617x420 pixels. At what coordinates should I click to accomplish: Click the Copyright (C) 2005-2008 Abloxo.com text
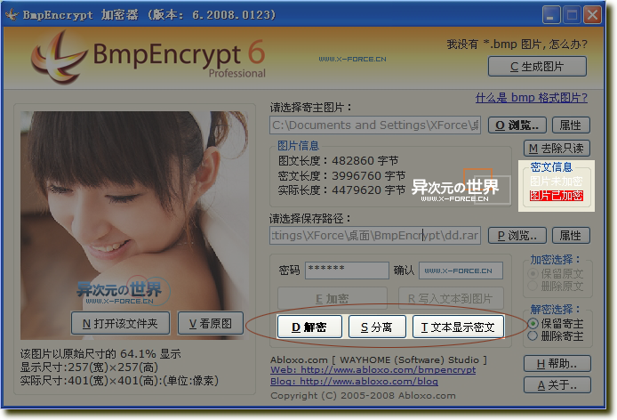pos(364,396)
